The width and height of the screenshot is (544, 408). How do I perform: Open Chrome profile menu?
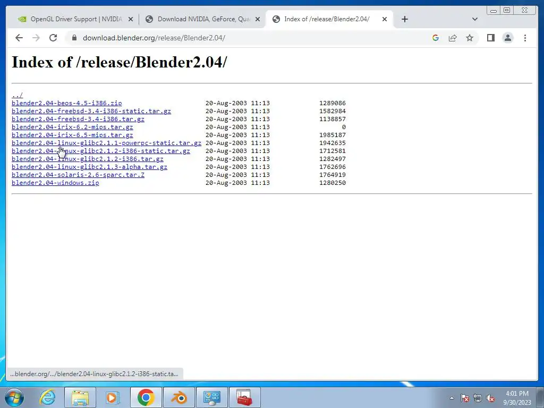pos(508,38)
